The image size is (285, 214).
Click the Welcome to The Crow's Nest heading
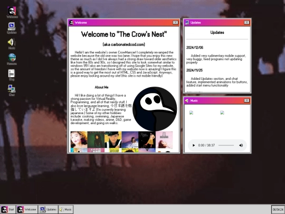click(x=124, y=34)
